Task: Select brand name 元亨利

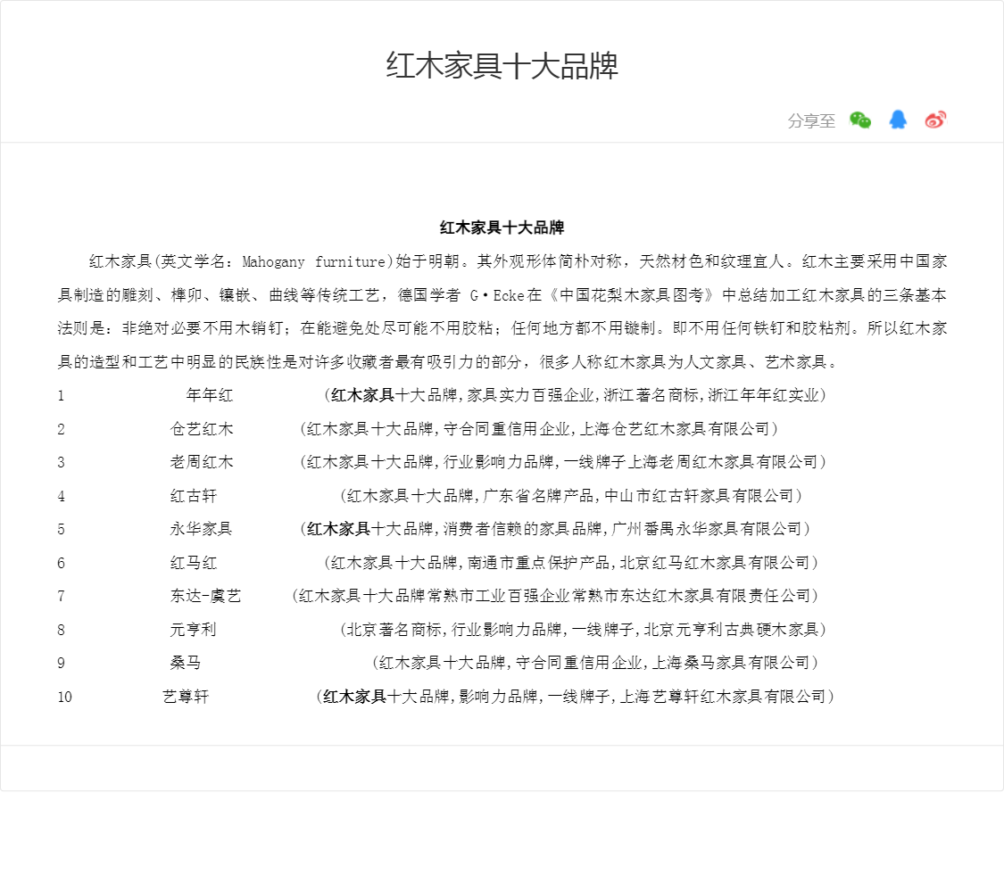Action: (194, 630)
